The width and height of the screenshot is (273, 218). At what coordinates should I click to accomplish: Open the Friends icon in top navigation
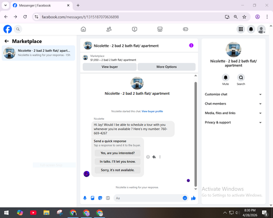109,29
